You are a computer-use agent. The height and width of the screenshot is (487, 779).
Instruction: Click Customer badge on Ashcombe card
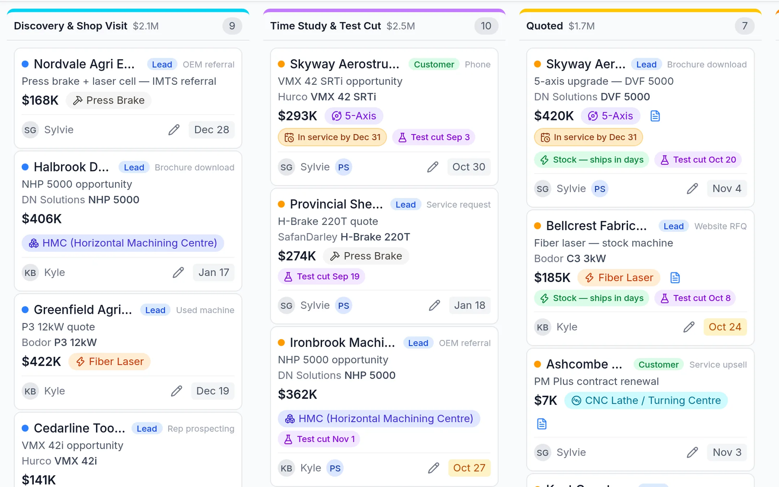[x=659, y=365]
